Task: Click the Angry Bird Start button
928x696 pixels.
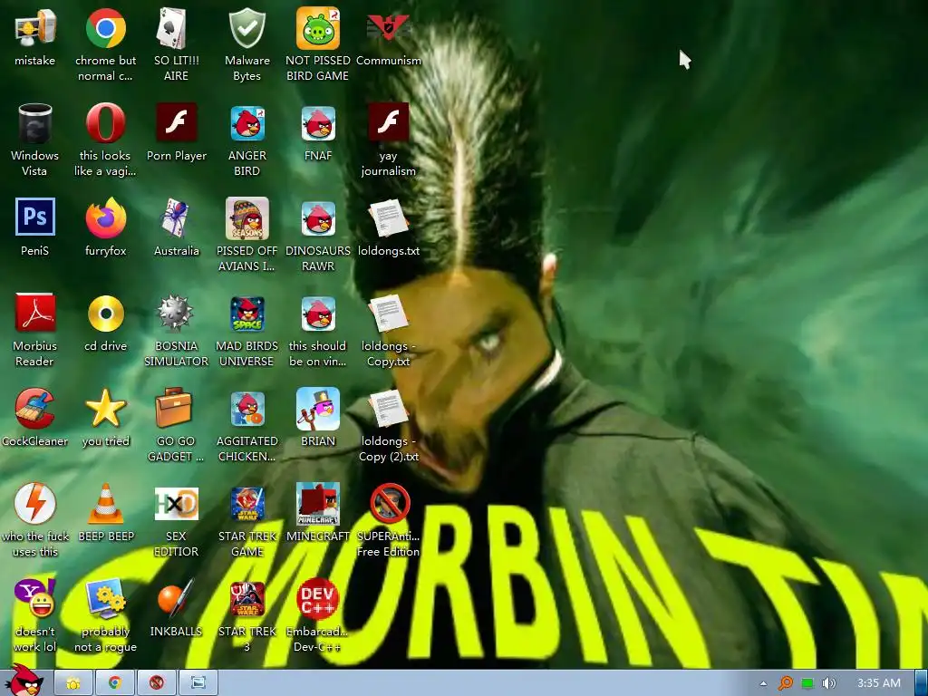Action: coord(24,681)
